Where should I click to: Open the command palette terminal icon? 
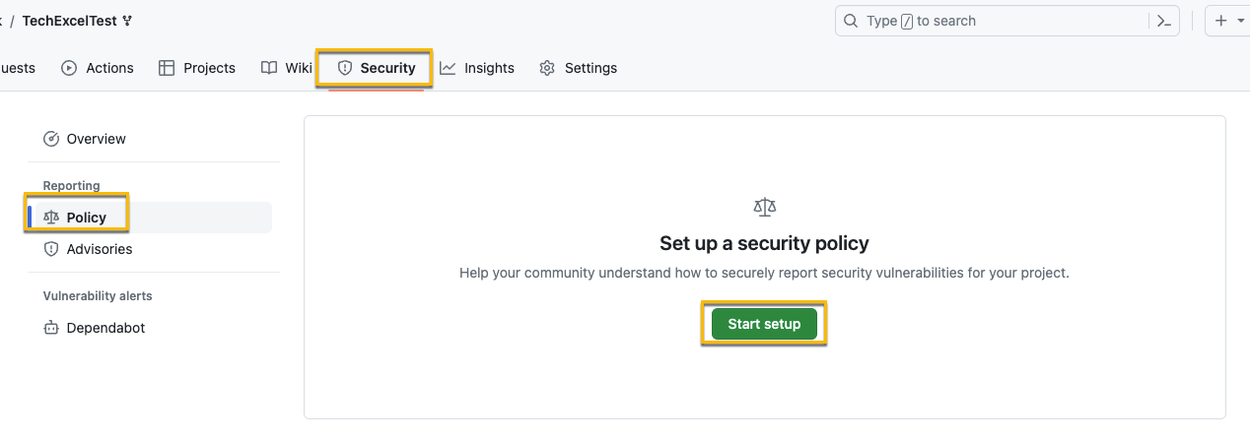pyautogui.click(x=1163, y=21)
